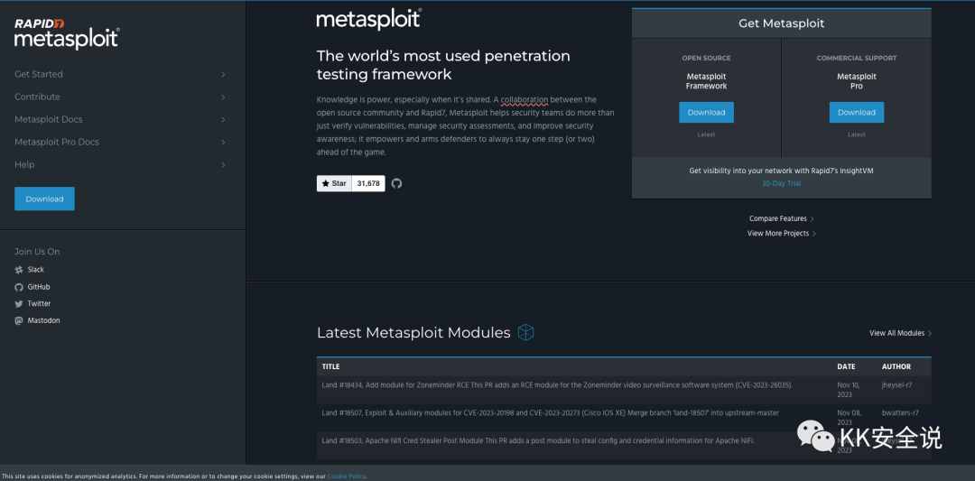
Task: Open Metasploit Pro Docs menu item
Action: 57,142
